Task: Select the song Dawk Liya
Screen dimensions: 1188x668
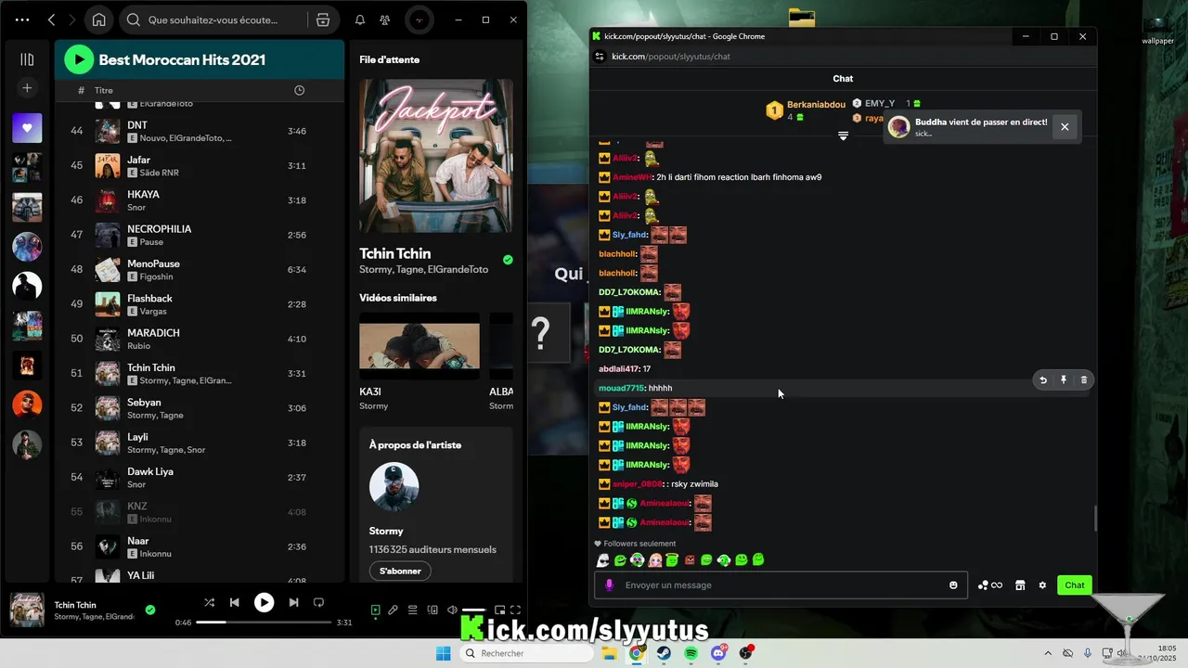Action: point(150,471)
